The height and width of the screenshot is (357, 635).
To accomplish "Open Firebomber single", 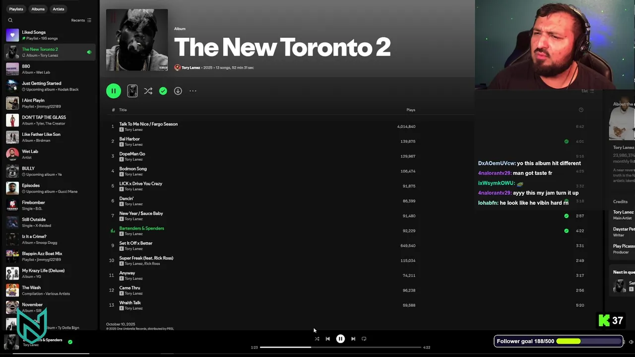I will 50,205.
